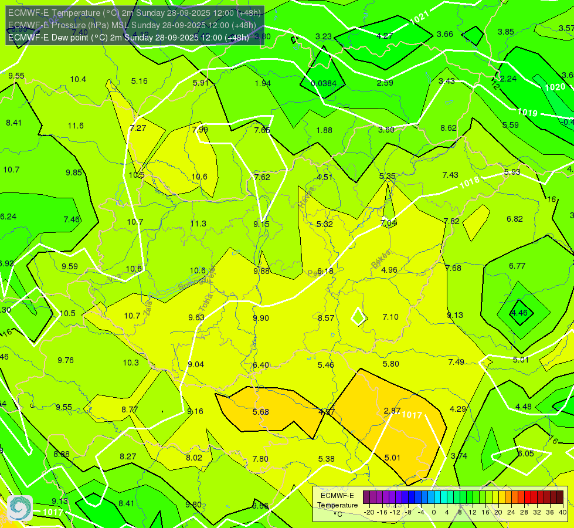Click the dark red 40°C legend swatch
Viewport: 574px width, 528px height.
pos(560,497)
